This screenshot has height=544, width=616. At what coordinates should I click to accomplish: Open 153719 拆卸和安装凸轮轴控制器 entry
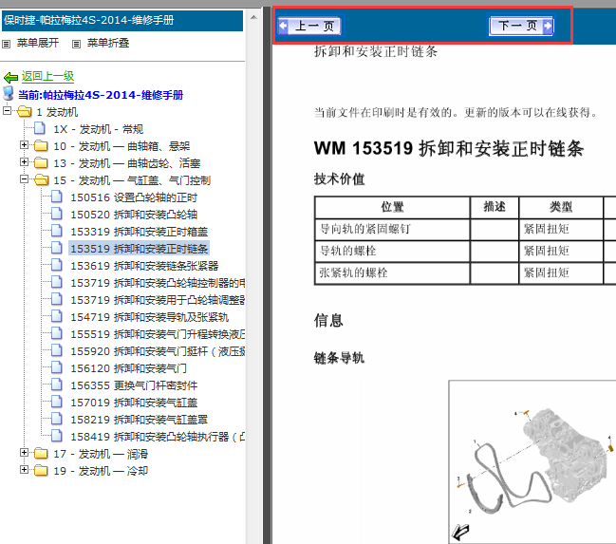click(x=158, y=283)
